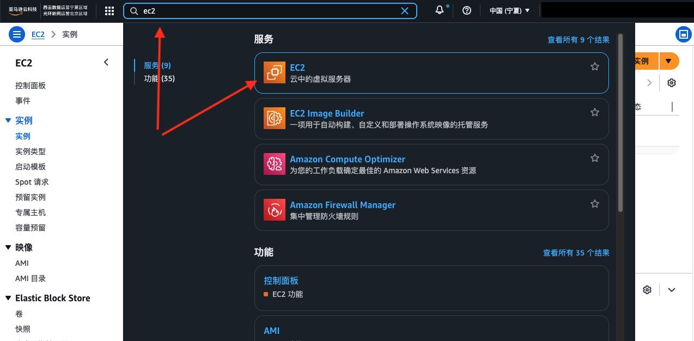Collapse the 映像 sidebar section
Viewport: 694px width, 341px height.
click(8, 247)
